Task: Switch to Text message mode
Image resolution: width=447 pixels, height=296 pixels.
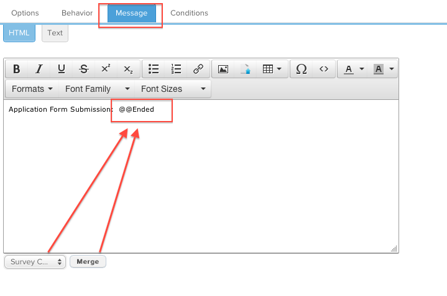Action: click(x=55, y=33)
